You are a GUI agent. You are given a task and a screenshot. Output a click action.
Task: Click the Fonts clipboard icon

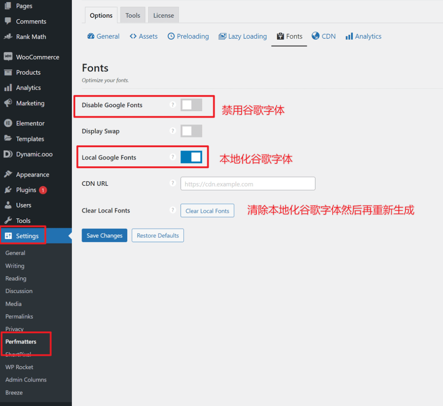(280, 36)
